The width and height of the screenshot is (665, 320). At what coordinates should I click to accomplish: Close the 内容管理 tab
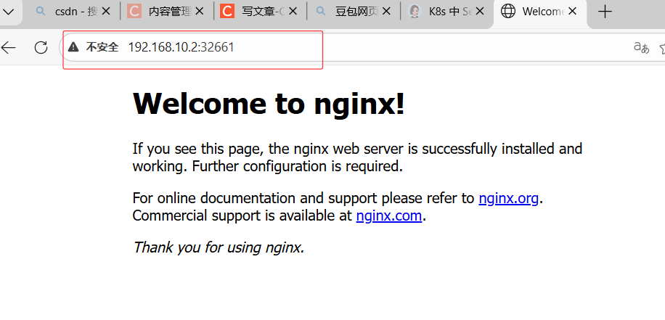coord(199,12)
